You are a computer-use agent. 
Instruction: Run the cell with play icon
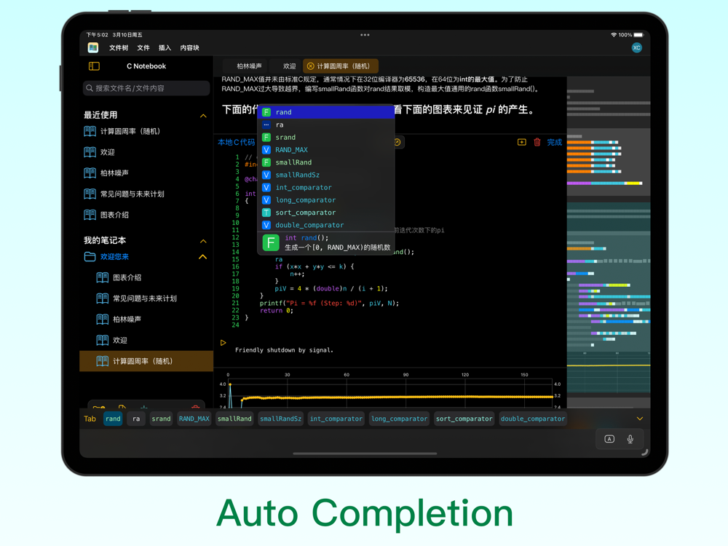tap(223, 343)
